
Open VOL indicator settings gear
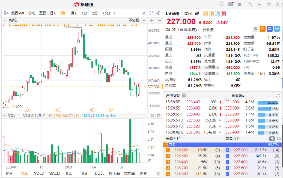tap(158, 116)
